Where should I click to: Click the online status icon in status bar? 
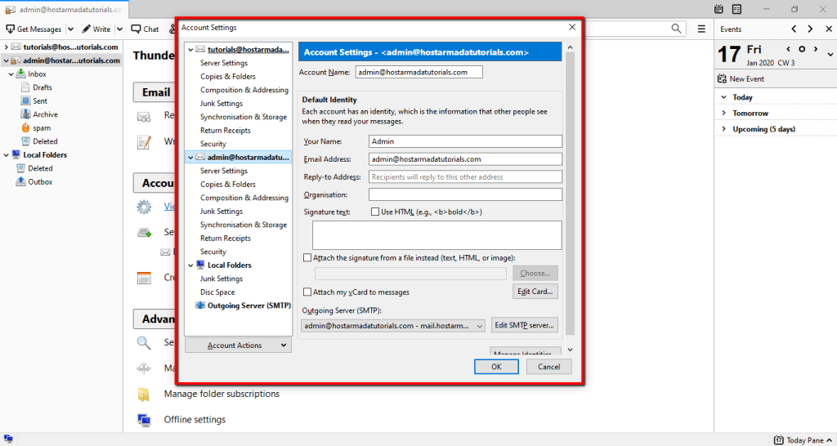point(8,439)
